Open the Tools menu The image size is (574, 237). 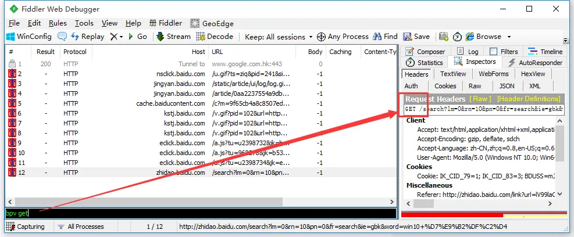84,23
